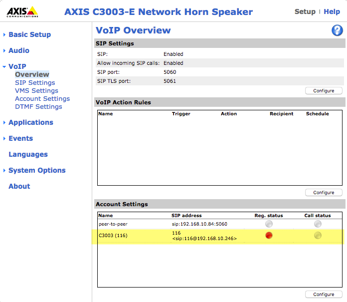Open DTMF Settings page
This screenshot has height=302, width=347.
38,107
